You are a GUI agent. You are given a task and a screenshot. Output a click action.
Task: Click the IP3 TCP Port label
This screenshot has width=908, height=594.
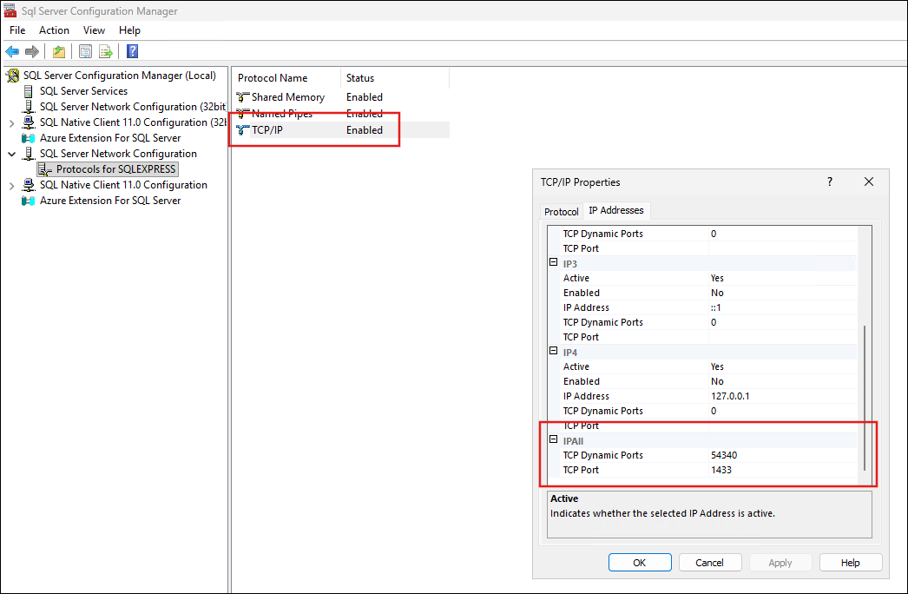[x=581, y=337]
